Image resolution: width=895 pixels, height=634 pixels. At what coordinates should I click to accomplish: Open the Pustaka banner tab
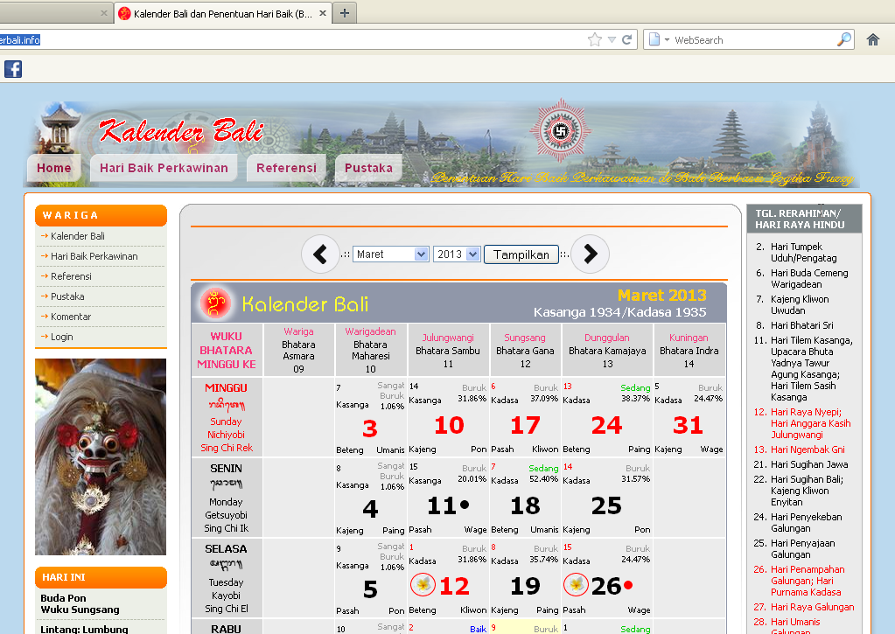pyautogui.click(x=368, y=168)
